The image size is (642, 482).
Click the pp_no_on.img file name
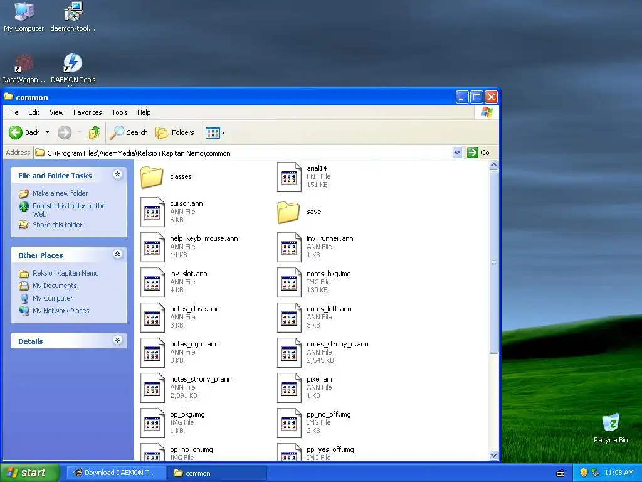click(x=191, y=449)
